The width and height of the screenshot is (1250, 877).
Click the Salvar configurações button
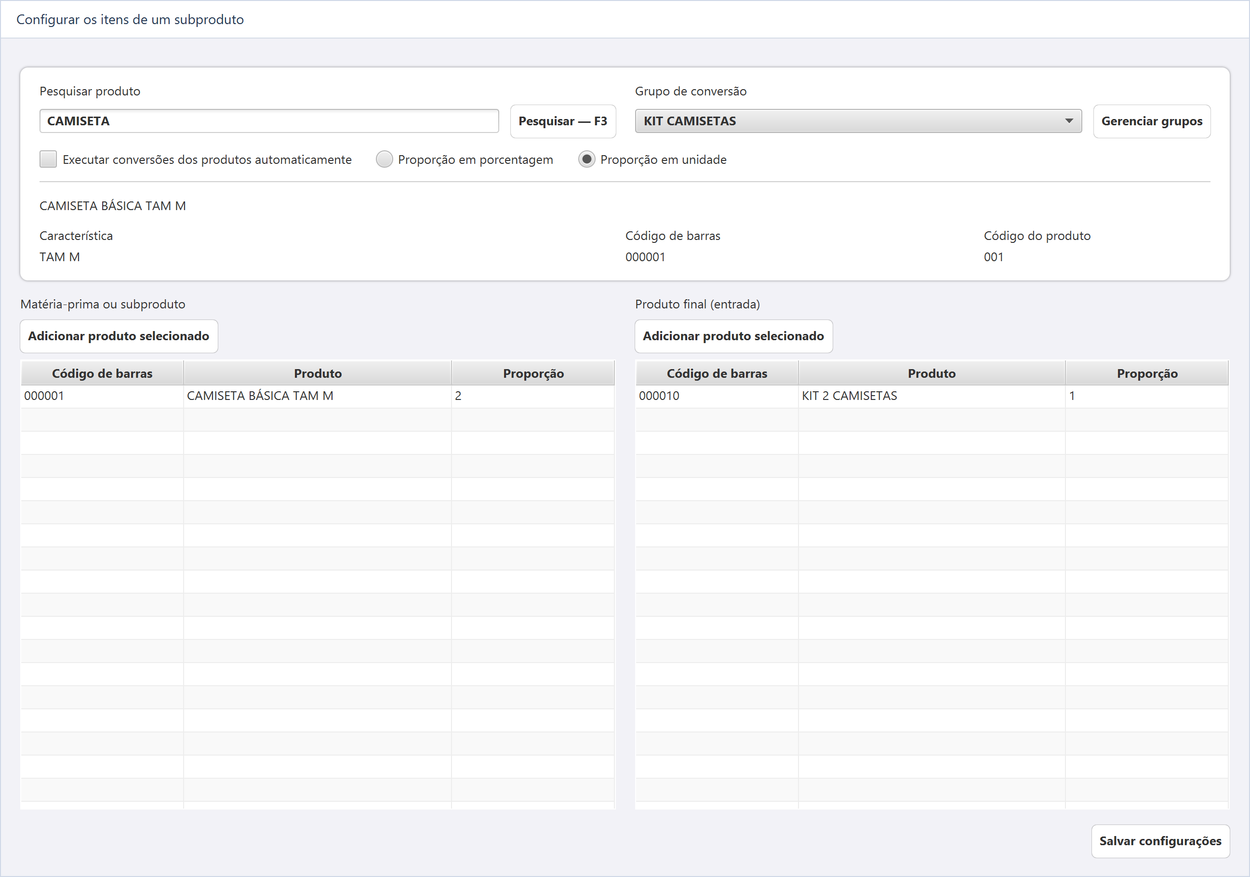1160,841
